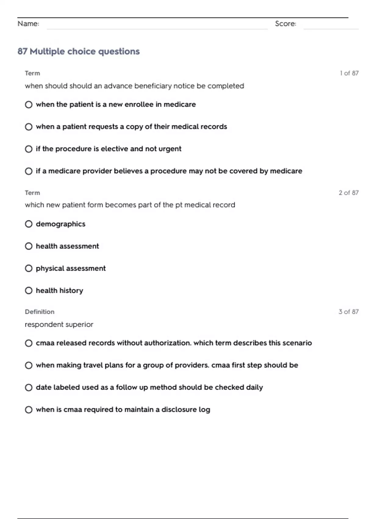The height and width of the screenshot is (519, 366).
Task: Select 'when is cmaa required to maintain' option
Action: (x=29, y=410)
